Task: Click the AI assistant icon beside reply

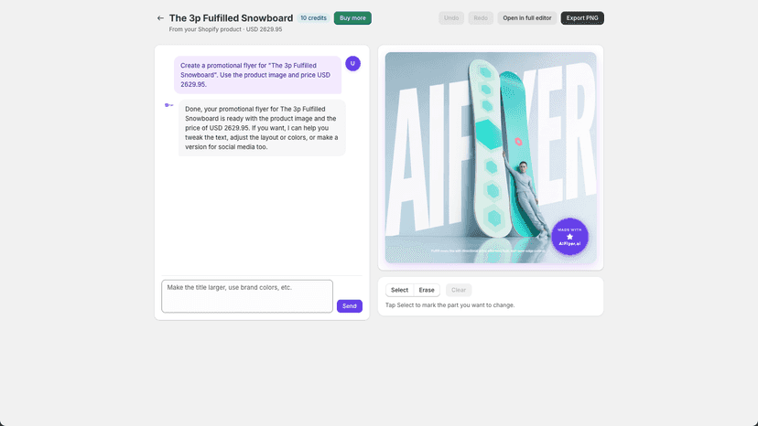Action: click(x=168, y=105)
